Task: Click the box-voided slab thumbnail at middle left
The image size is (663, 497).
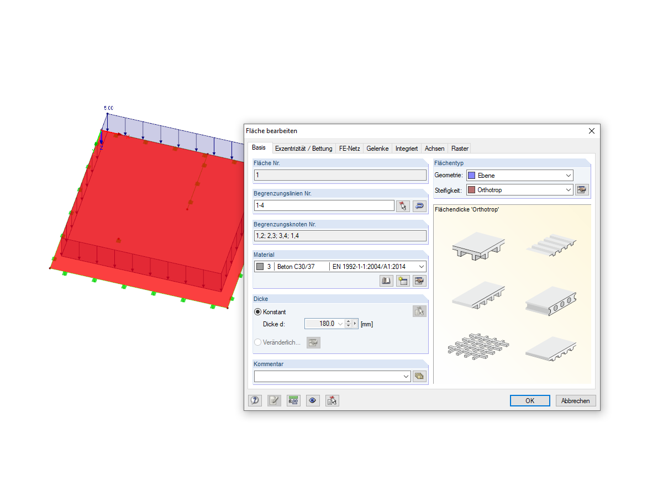Action: (x=478, y=296)
